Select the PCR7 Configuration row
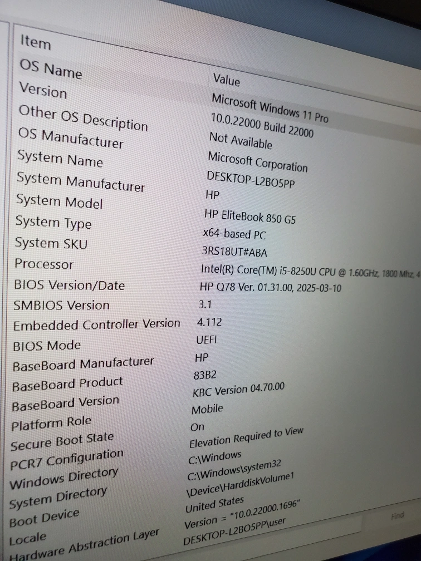Screen dimensions: 421x561 tap(66, 459)
